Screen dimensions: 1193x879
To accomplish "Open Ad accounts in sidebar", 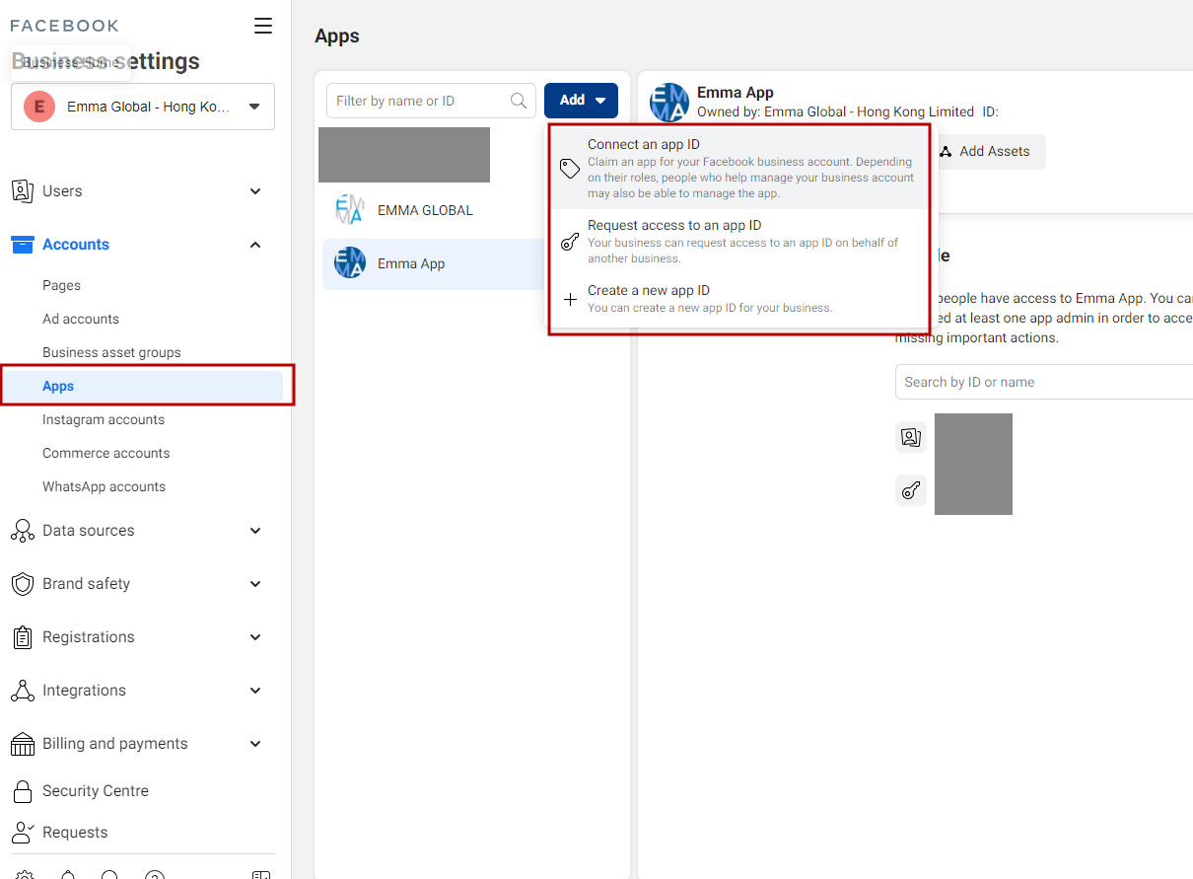I will click(81, 319).
